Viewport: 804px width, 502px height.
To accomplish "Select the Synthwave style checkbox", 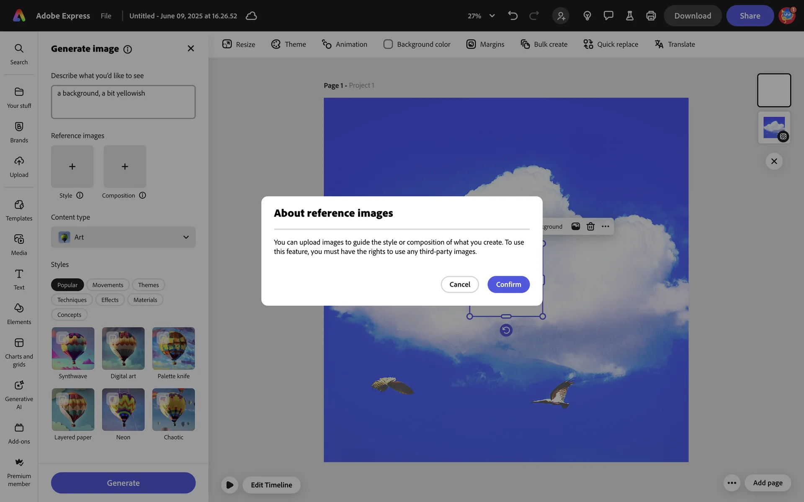I will pyautogui.click(x=62, y=338).
